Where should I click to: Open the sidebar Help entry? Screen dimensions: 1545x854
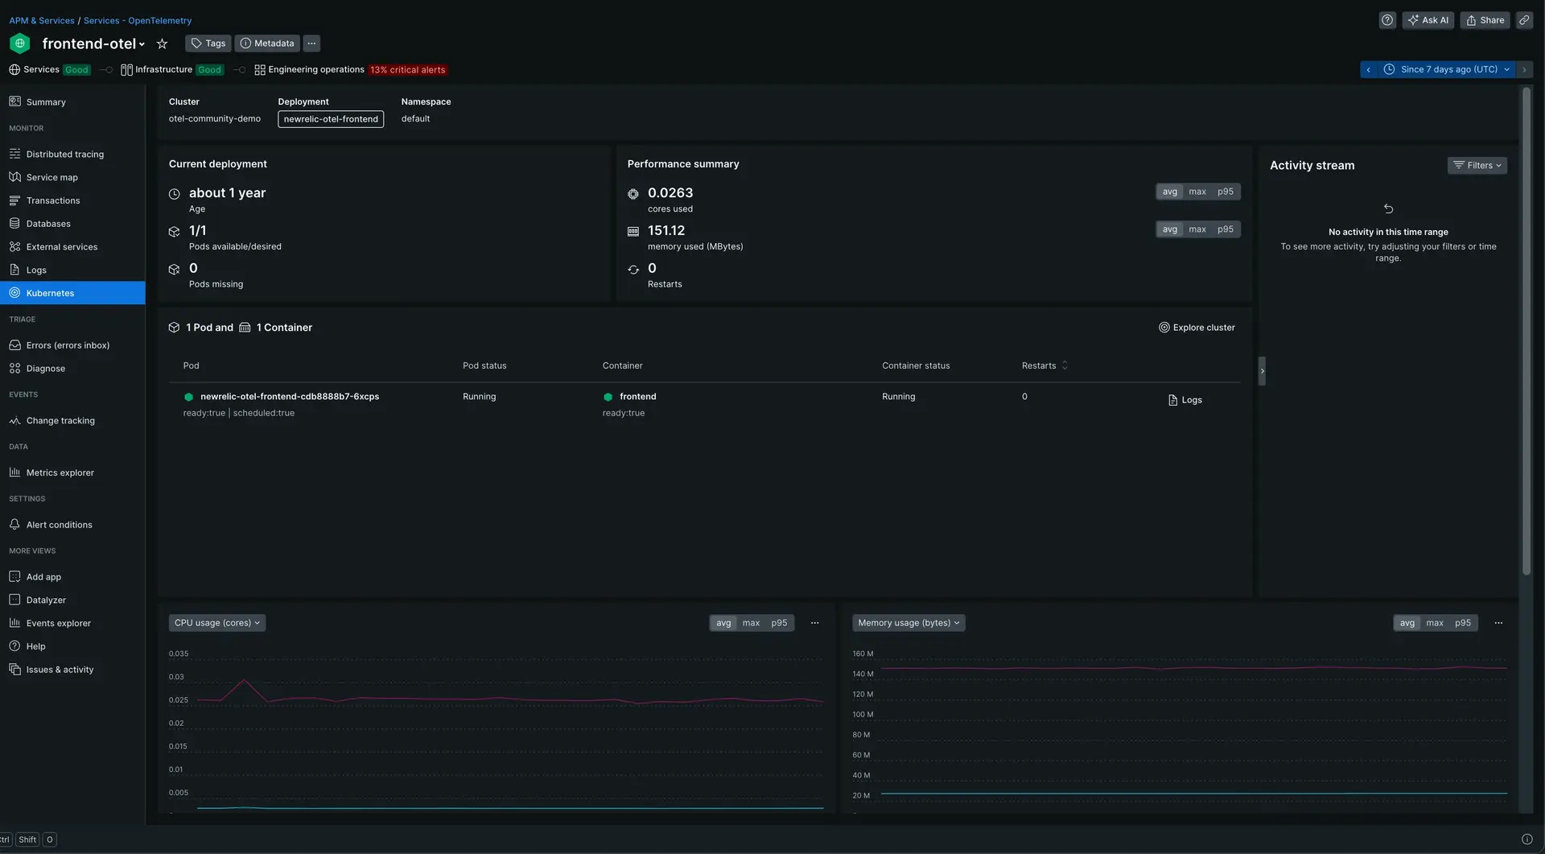[72, 646]
